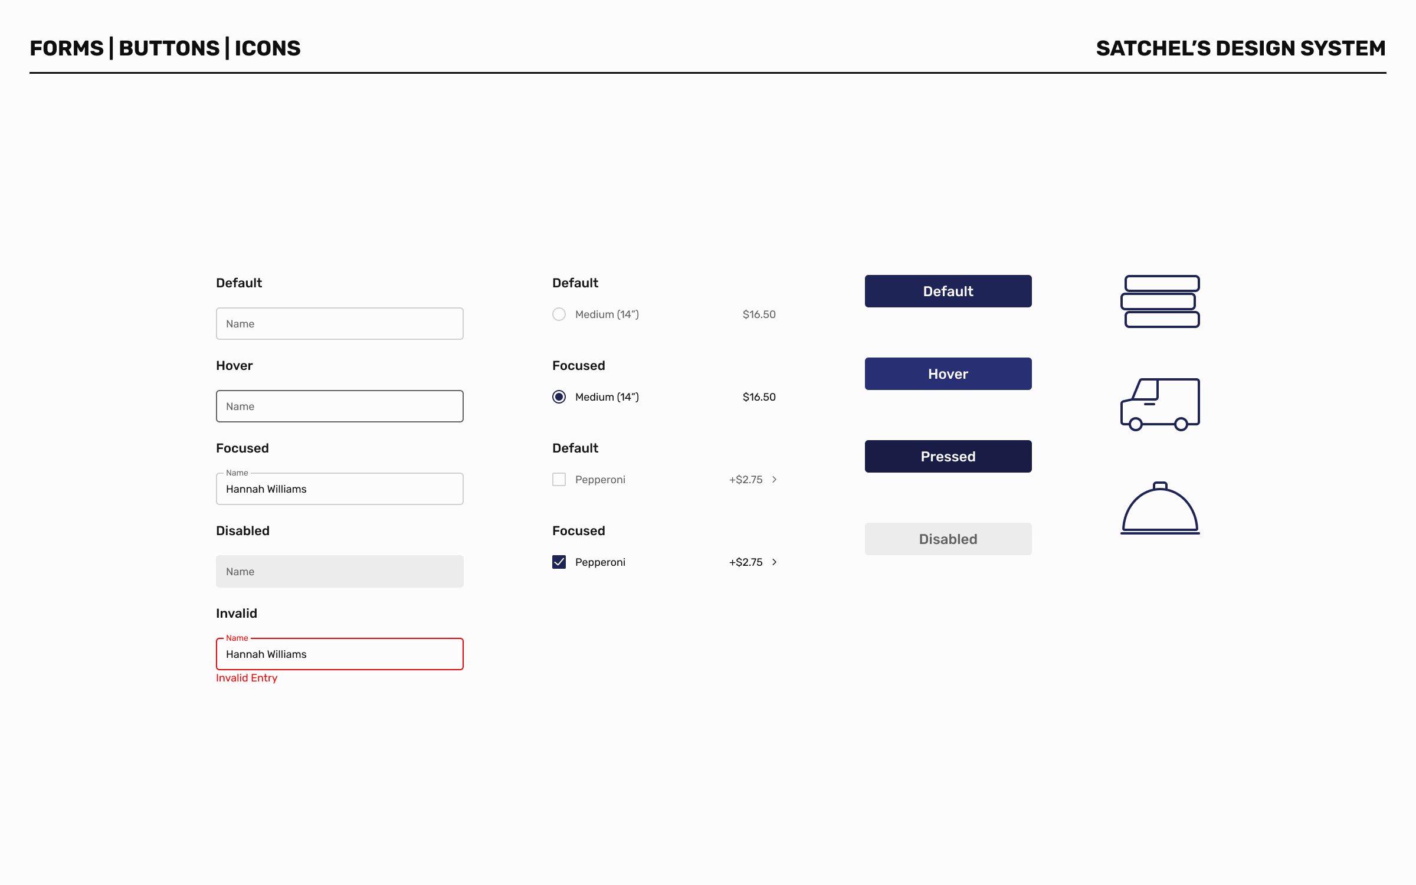
Task: Check the unchecked Pepperoni checkbox
Action: click(x=559, y=480)
